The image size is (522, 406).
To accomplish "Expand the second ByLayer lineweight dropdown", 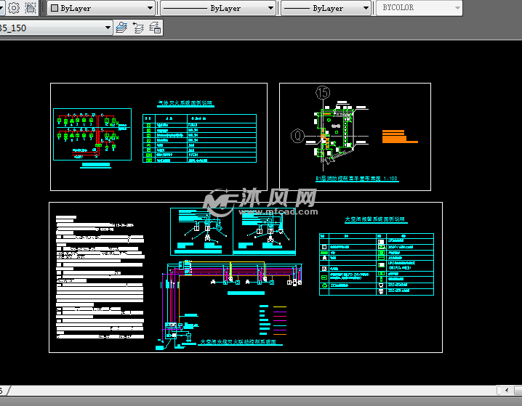I will click(367, 8).
